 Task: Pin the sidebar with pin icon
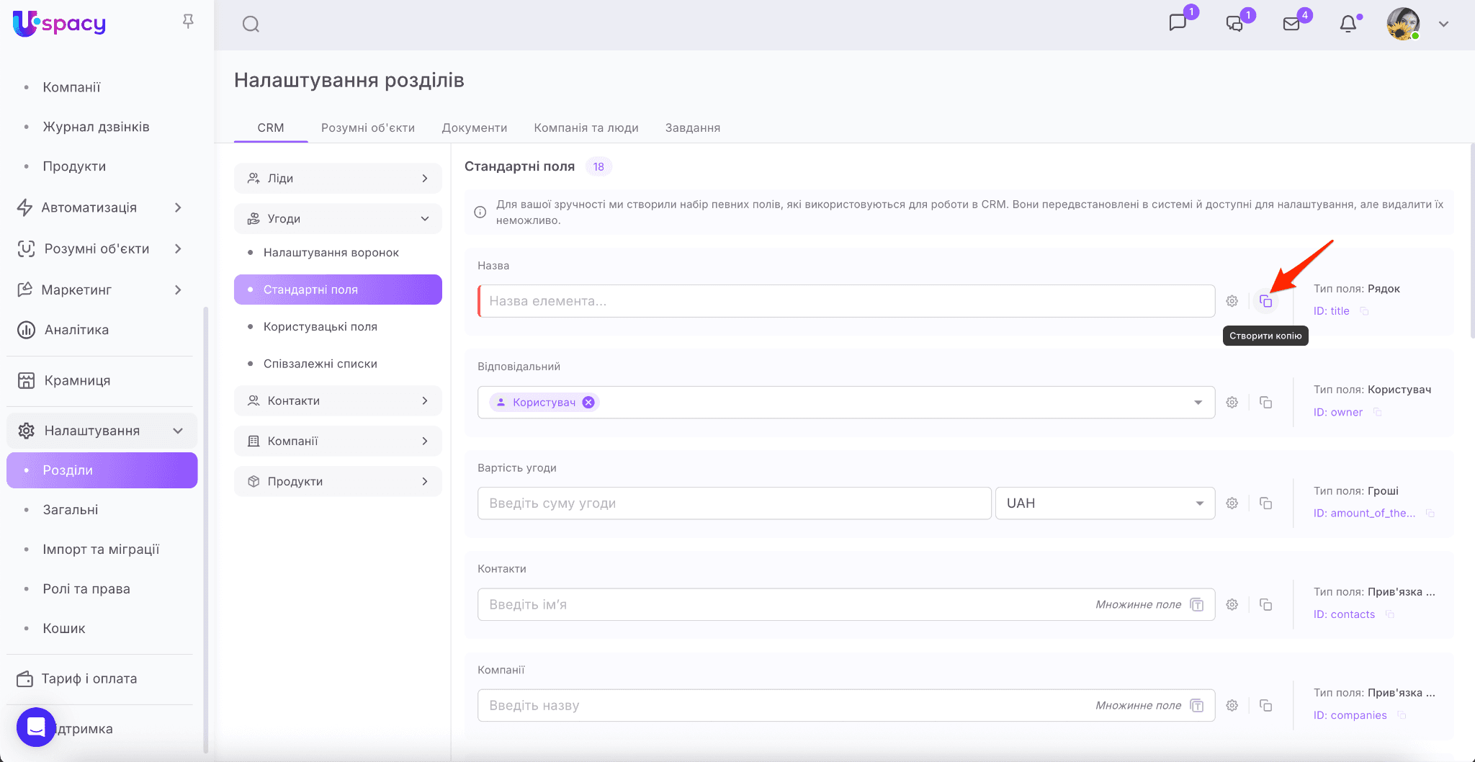(188, 22)
